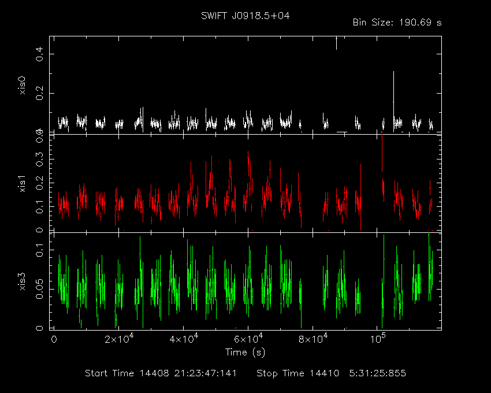Click the Time (s) axis label
491x393 pixels.
click(245, 353)
